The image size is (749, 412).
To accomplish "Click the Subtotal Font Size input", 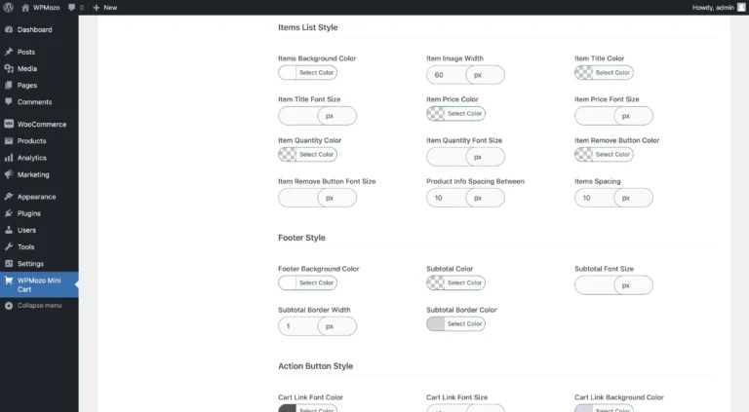I will 594,285.
